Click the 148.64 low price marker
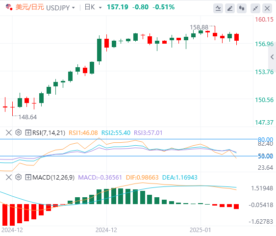The image size is (276, 236). click(x=27, y=117)
